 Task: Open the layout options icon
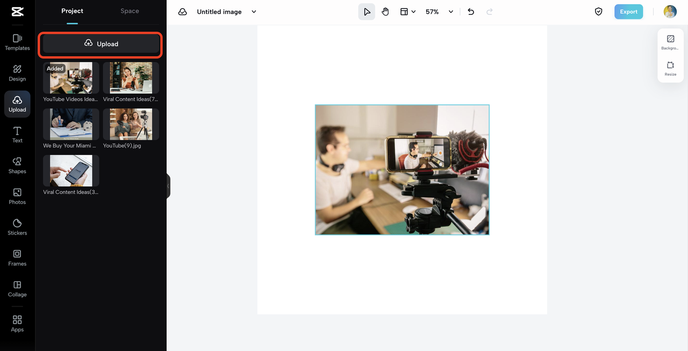click(x=404, y=12)
